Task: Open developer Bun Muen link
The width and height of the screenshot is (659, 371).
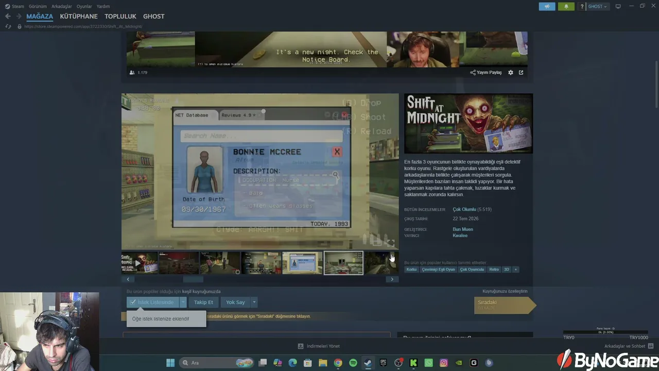Action: click(x=463, y=229)
